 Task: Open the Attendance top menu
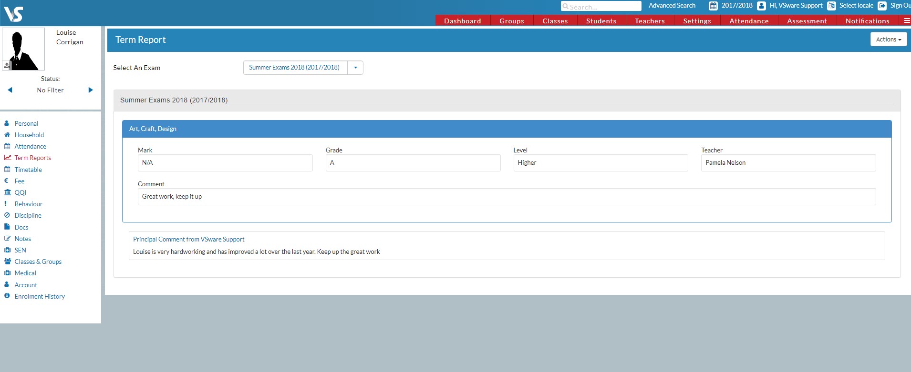[x=749, y=21]
